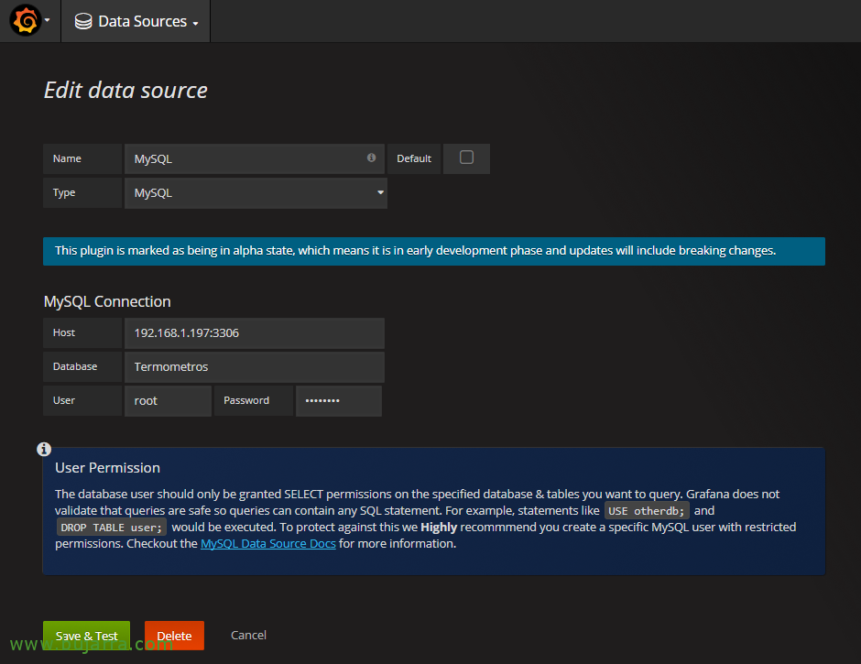Click the 'USE otherdb;' code snippet
Image resolution: width=861 pixels, height=664 pixels.
coord(647,511)
